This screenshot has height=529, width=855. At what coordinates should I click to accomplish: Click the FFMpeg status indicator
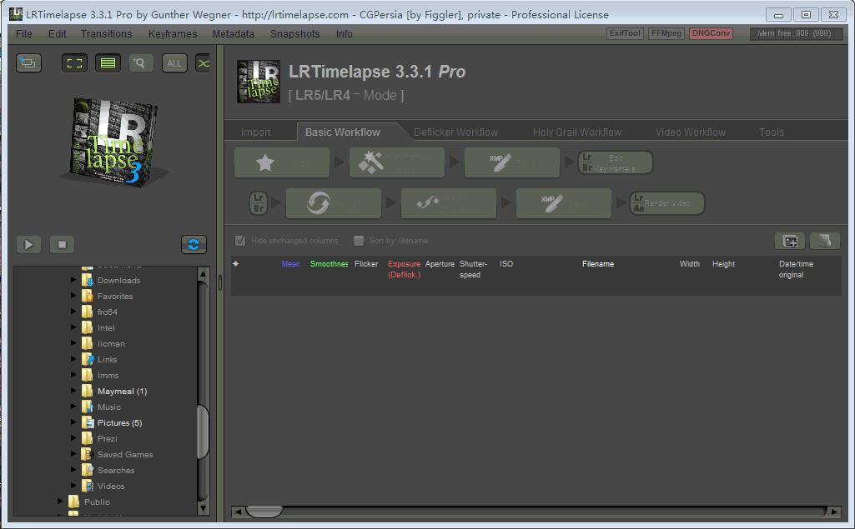(x=666, y=33)
